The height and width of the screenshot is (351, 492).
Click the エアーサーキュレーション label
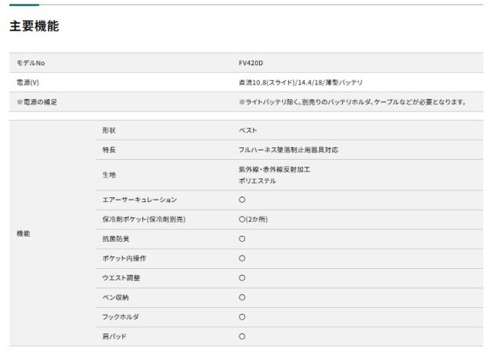pos(140,200)
